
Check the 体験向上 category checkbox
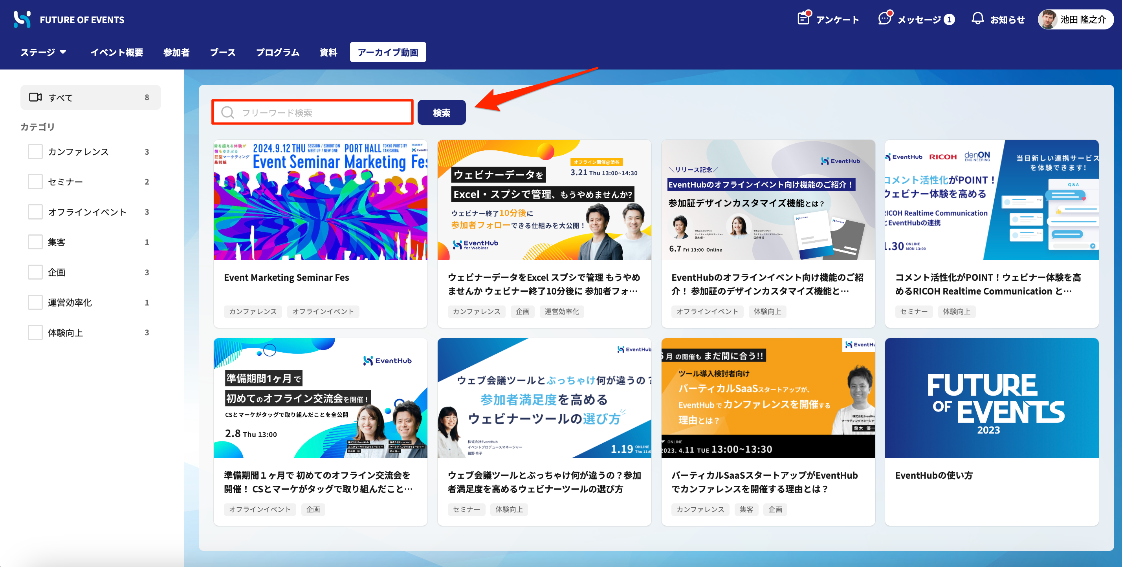[x=35, y=333]
